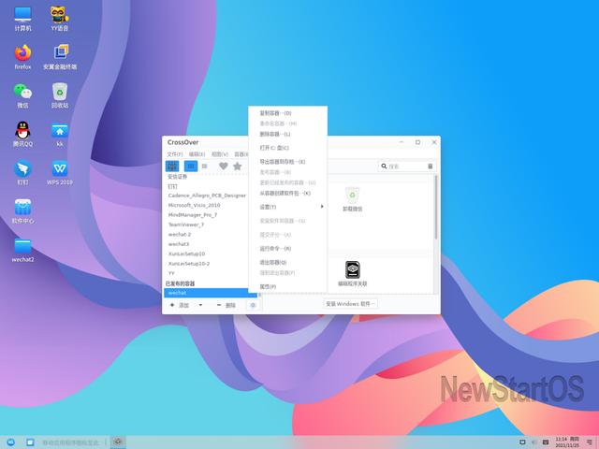Viewport: 599px width, 449px height.
Task: Switch to list view icon in CrossOver toolbar
Action: point(204,167)
